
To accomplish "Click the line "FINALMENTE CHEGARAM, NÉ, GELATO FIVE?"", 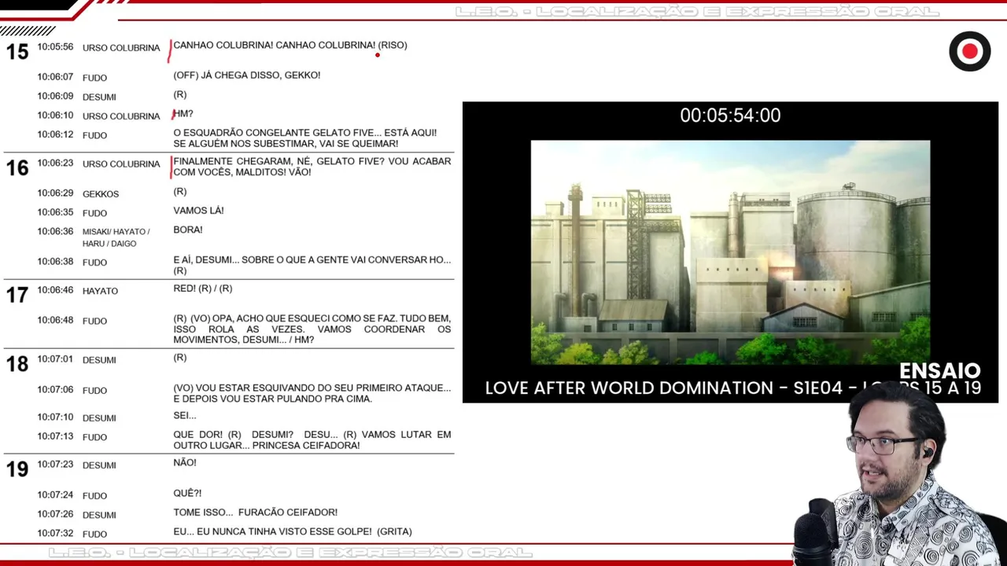I will (312, 167).
